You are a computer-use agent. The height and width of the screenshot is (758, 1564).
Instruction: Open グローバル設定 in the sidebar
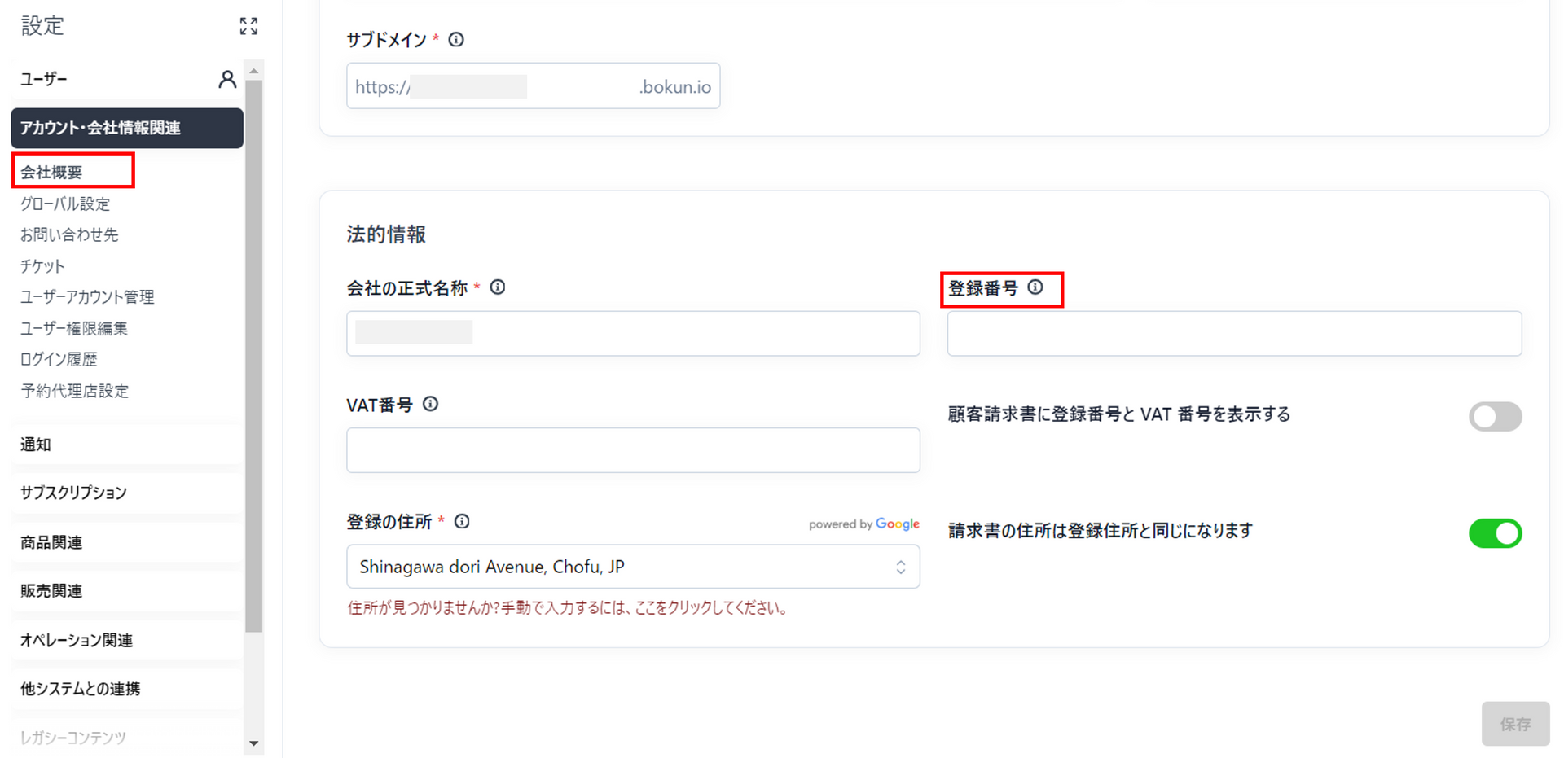coord(65,204)
